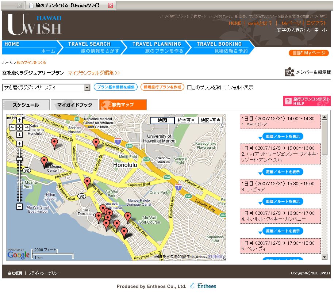
Task: Open the travel plan contest HELP banner
Action: click(307, 101)
